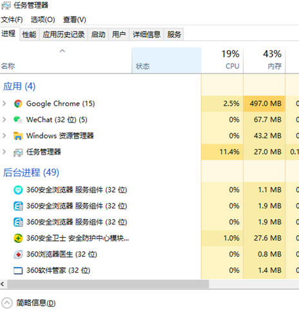Click the 0.8 MB memory cell
The image size is (299, 313).
pyautogui.click(x=264, y=254)
